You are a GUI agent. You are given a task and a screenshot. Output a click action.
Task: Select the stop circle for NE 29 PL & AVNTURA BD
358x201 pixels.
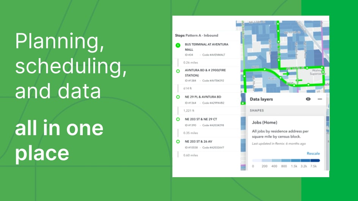[178, 97]
